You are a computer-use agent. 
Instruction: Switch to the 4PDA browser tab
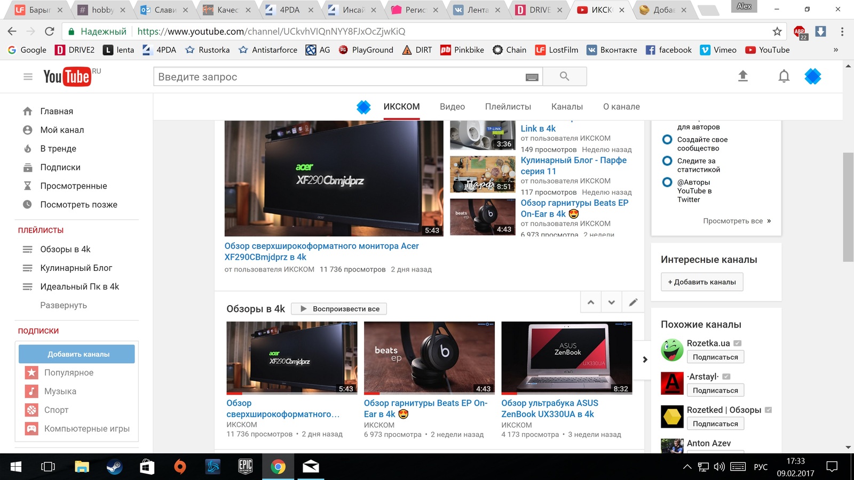(290, 10)
